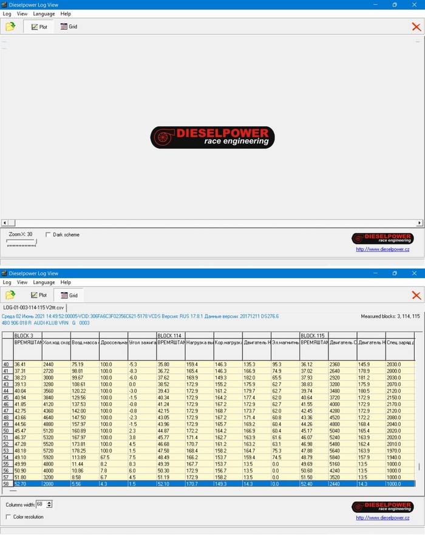The width and height of the screenshot is (425, 537).
Task: Open Language menu in lower window
Action: tap(44, 282)
